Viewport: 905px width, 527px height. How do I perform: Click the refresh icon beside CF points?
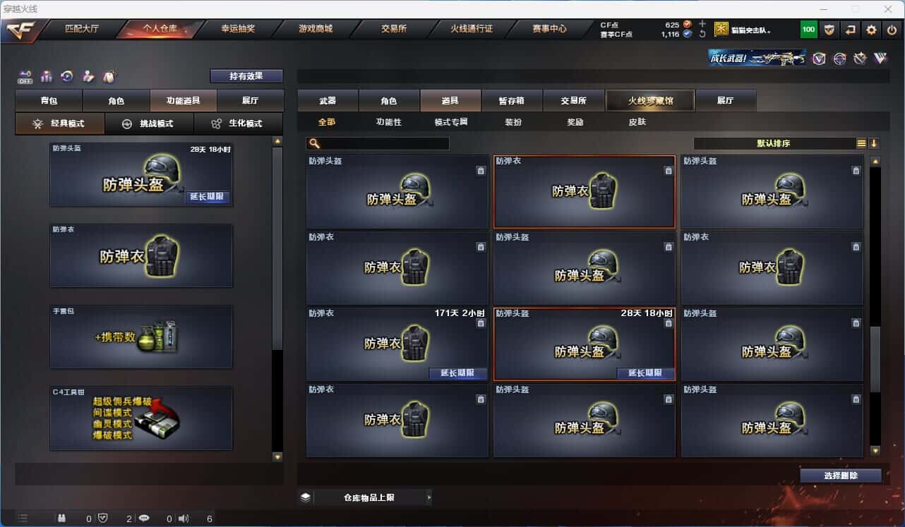click(x=702, y=34)
